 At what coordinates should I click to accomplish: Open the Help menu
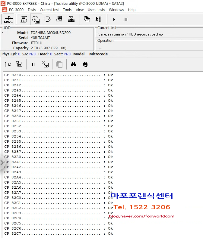tap(132, 10)
